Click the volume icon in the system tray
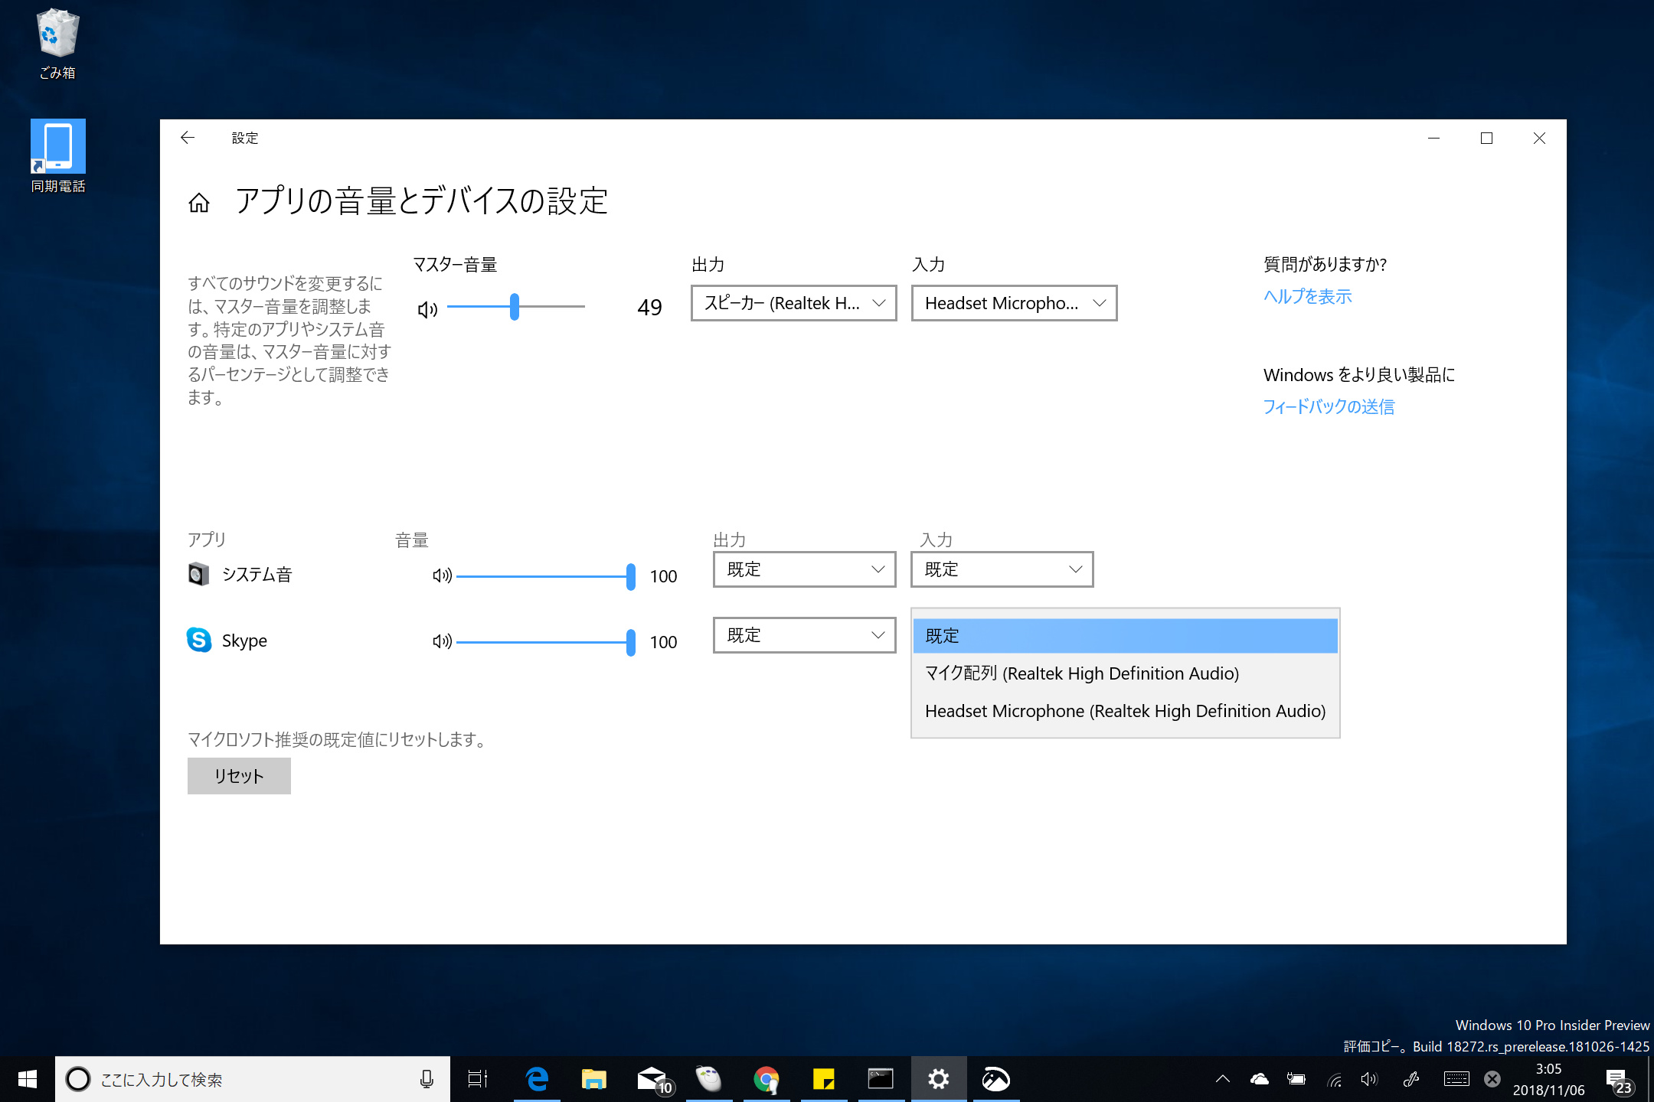The image size is (1654, 1102). click(x=1370, y=1079)
